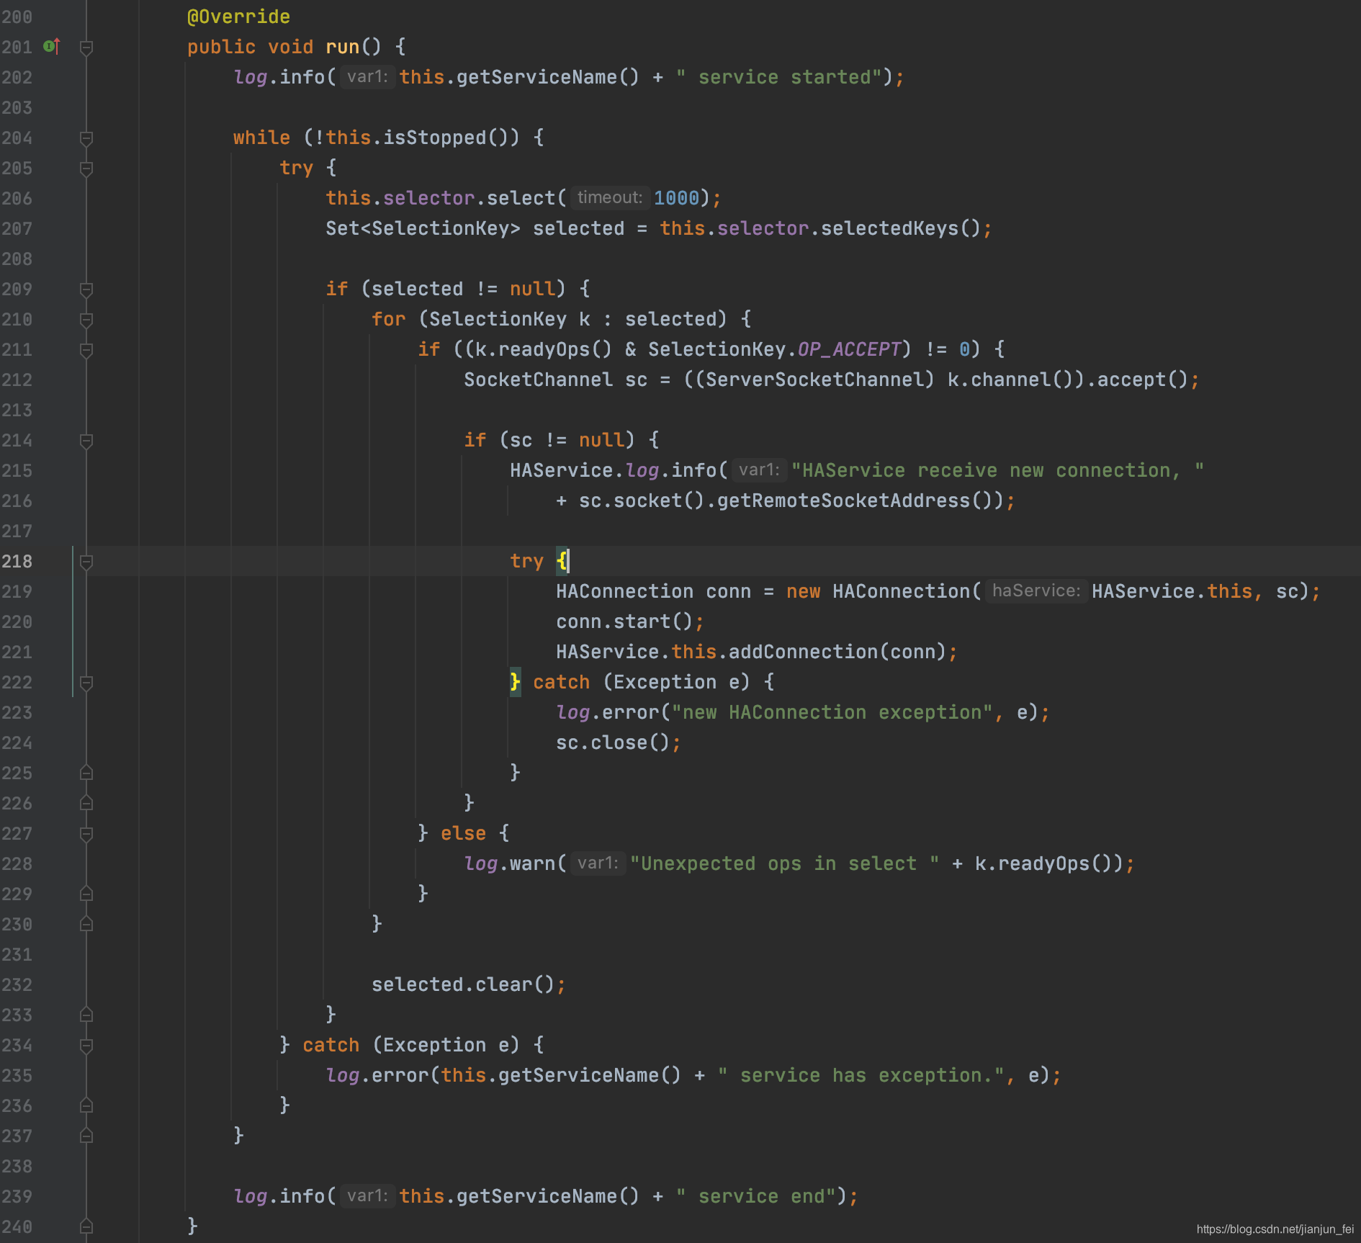Screen dimensions: 1361x1243
Task: Click selected.clear() statement
Action: point(469,984)
